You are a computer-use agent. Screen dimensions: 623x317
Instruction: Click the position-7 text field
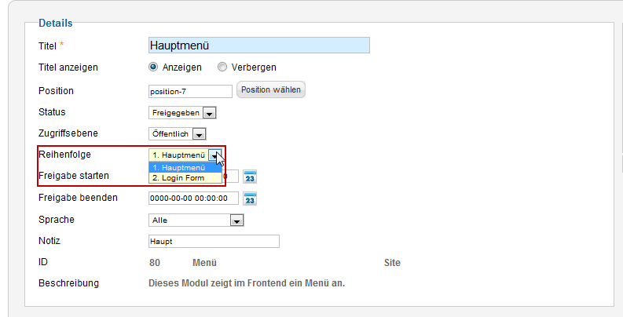coord(190,91)
